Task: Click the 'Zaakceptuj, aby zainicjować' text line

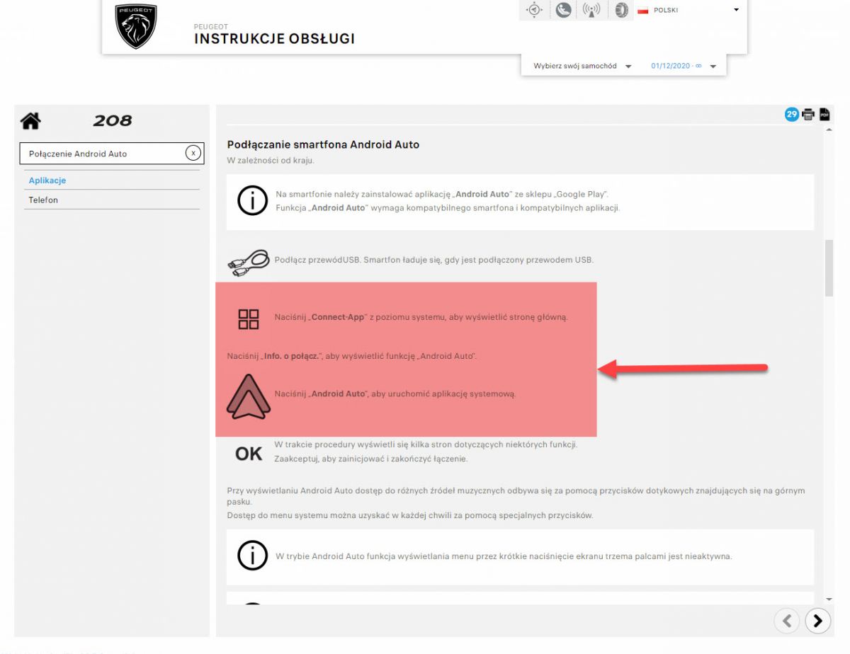Action: (x=371, y=459)
